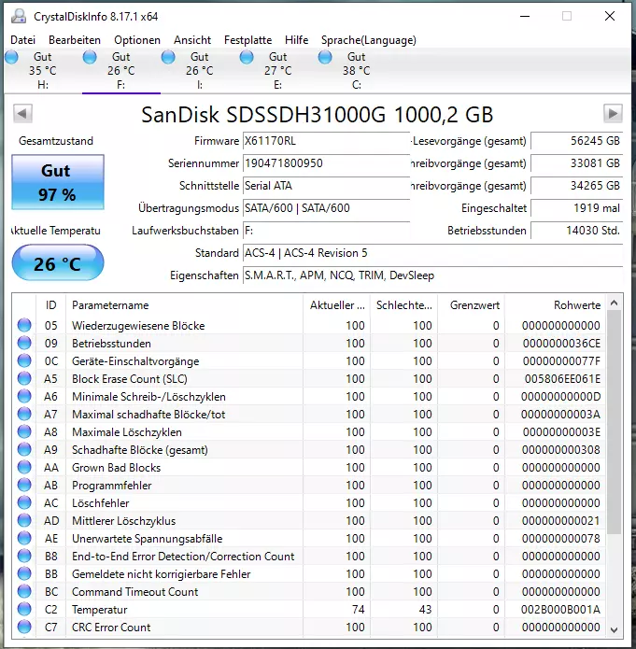Click status icon for Temperatur row C2
This screenshot has width=636, height=649.
(x=24, y=609)
